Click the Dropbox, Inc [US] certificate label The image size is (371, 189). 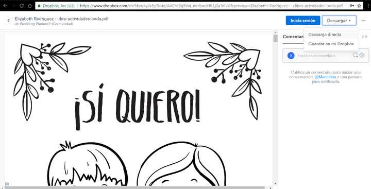coord(59,6)
